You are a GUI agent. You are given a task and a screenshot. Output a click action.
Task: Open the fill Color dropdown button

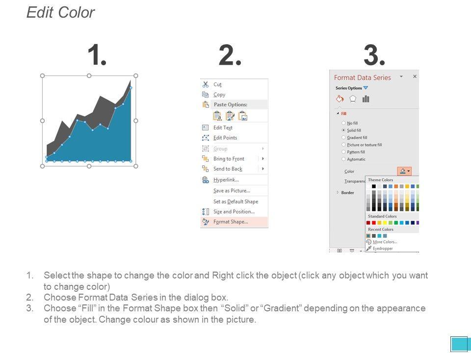point(405,171)
